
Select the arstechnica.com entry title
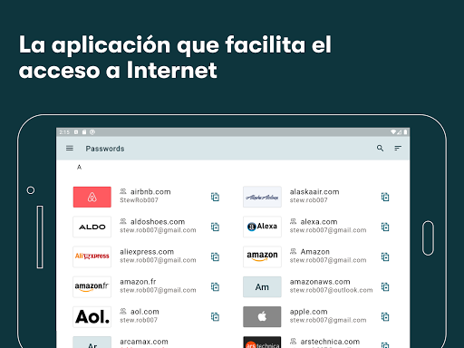330,342
